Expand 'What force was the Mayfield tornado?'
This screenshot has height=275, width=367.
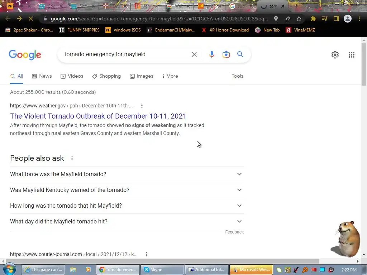click(127, 174)
